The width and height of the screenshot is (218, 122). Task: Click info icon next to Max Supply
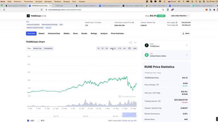176,22
